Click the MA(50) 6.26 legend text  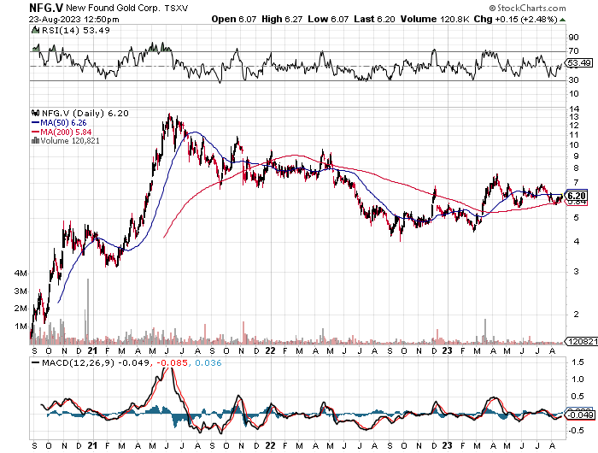point(63,123)
